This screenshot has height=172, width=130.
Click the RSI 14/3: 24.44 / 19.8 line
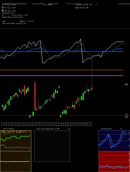click(x=15, y=15)
